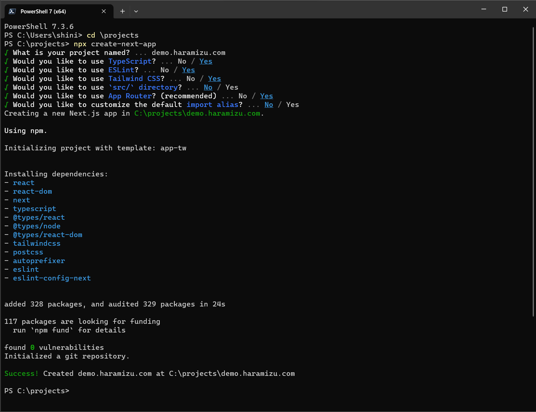Click the '117 packages are looking for funding' line
This screenshot has width=536, height=412.
pos(82,322)
